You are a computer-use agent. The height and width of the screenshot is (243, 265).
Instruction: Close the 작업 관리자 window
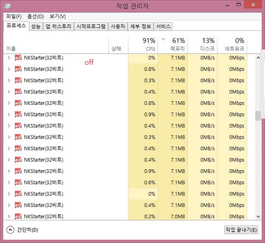253,4
